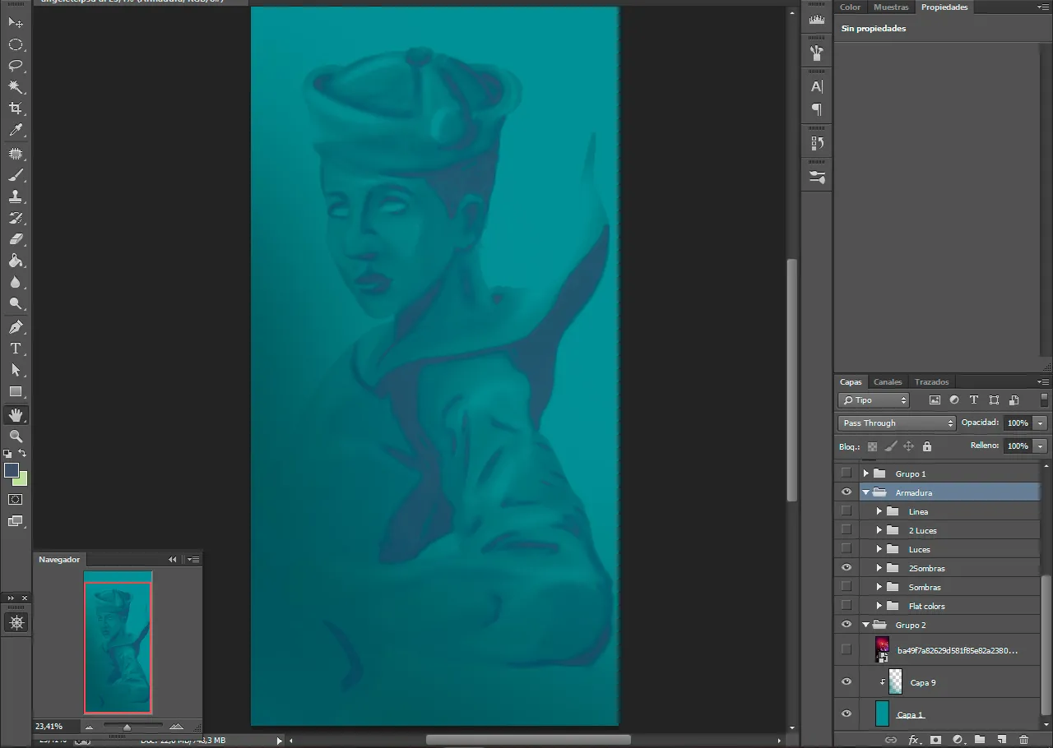Select the History Brush tool
The width and height of the screenshot is (1053, 748).
16,219
